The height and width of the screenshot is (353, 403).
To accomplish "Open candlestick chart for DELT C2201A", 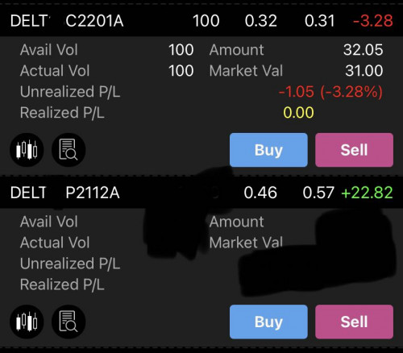I will (27, 150).
